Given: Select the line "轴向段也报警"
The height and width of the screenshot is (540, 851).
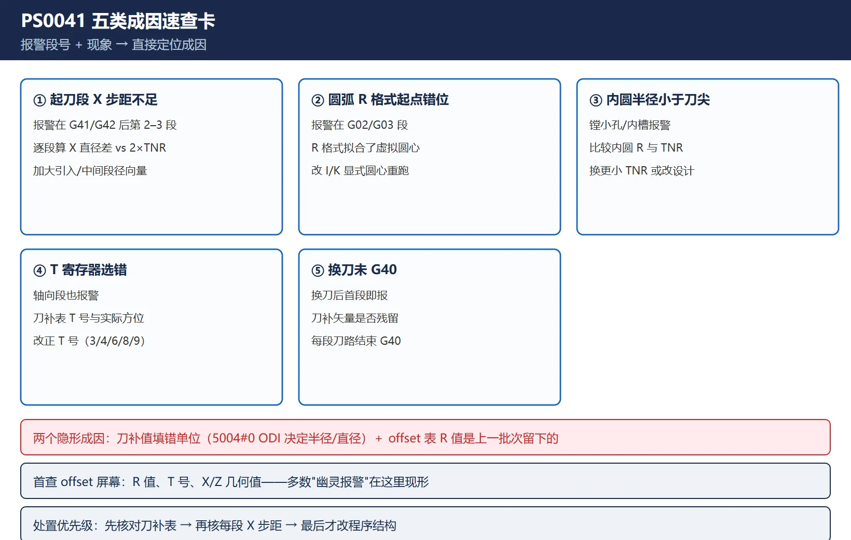Looking at the screenshot, I should [66, 295].
